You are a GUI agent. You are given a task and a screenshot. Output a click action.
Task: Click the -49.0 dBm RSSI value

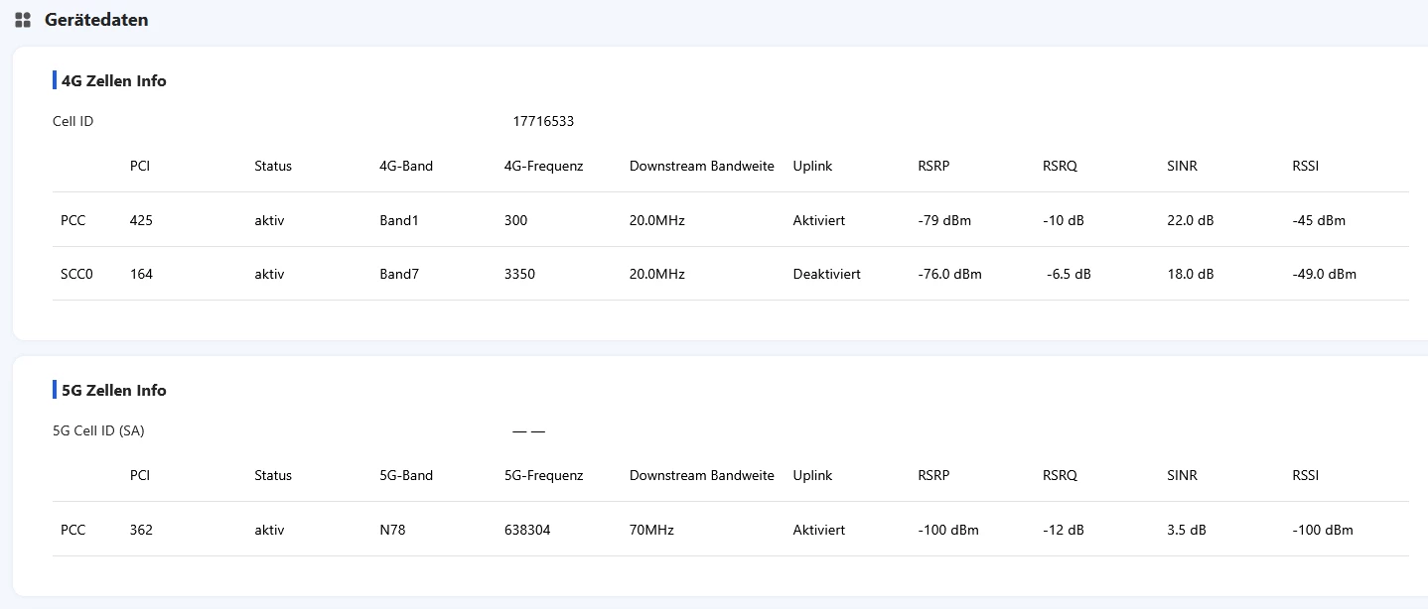[1324, 275]
